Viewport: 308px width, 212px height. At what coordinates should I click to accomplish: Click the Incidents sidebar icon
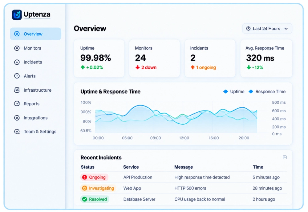pos(17,62)
